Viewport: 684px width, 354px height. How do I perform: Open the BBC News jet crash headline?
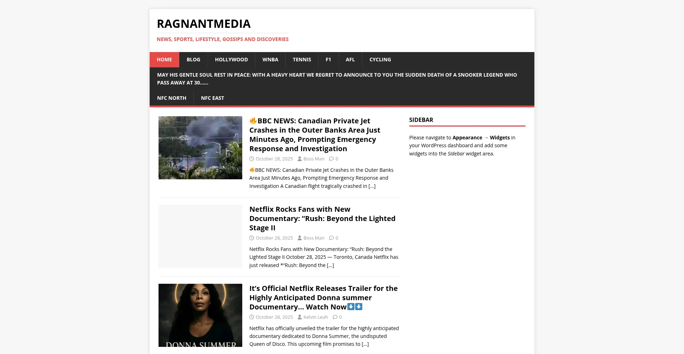tap(315, 135)
